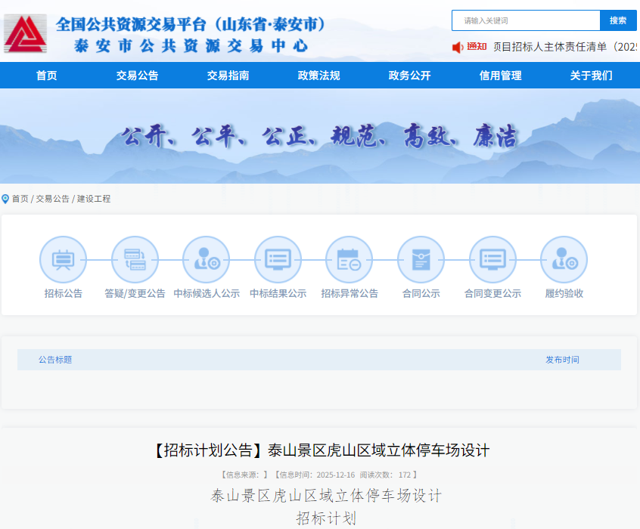
Task: Open the 交易公告 navigation menu
Action: (x=137, y=76)
